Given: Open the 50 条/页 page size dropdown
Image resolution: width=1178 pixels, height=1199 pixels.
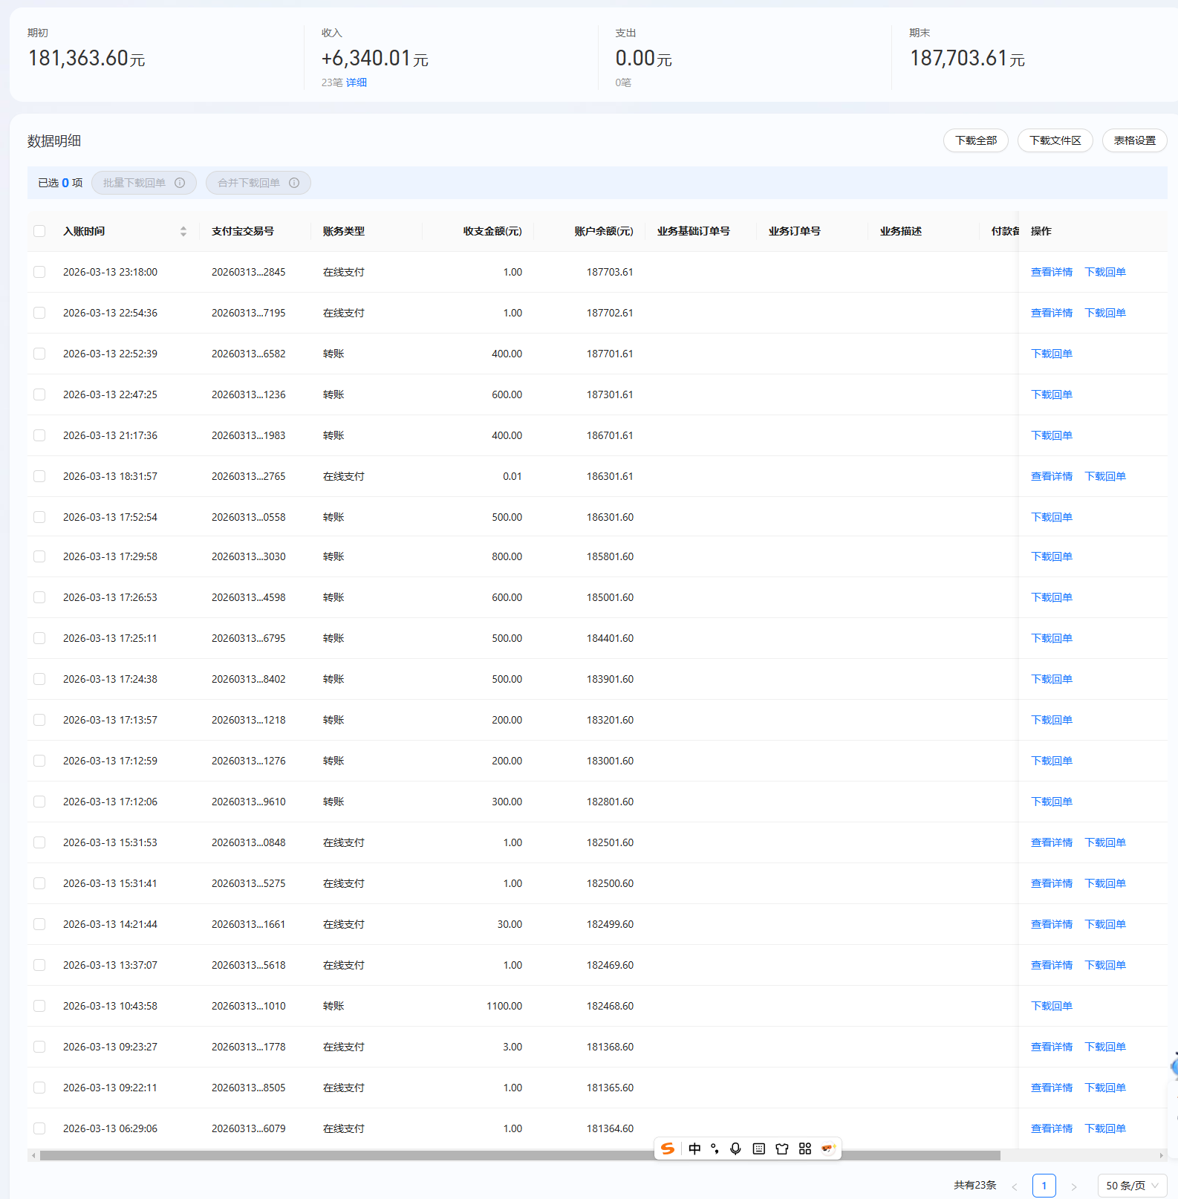Looking at the screenshot, I should coord(1131,1186).
